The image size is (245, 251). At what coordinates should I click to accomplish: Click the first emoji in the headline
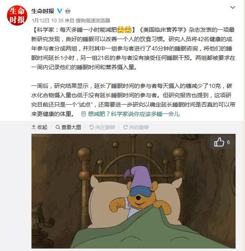click(120, 29)
